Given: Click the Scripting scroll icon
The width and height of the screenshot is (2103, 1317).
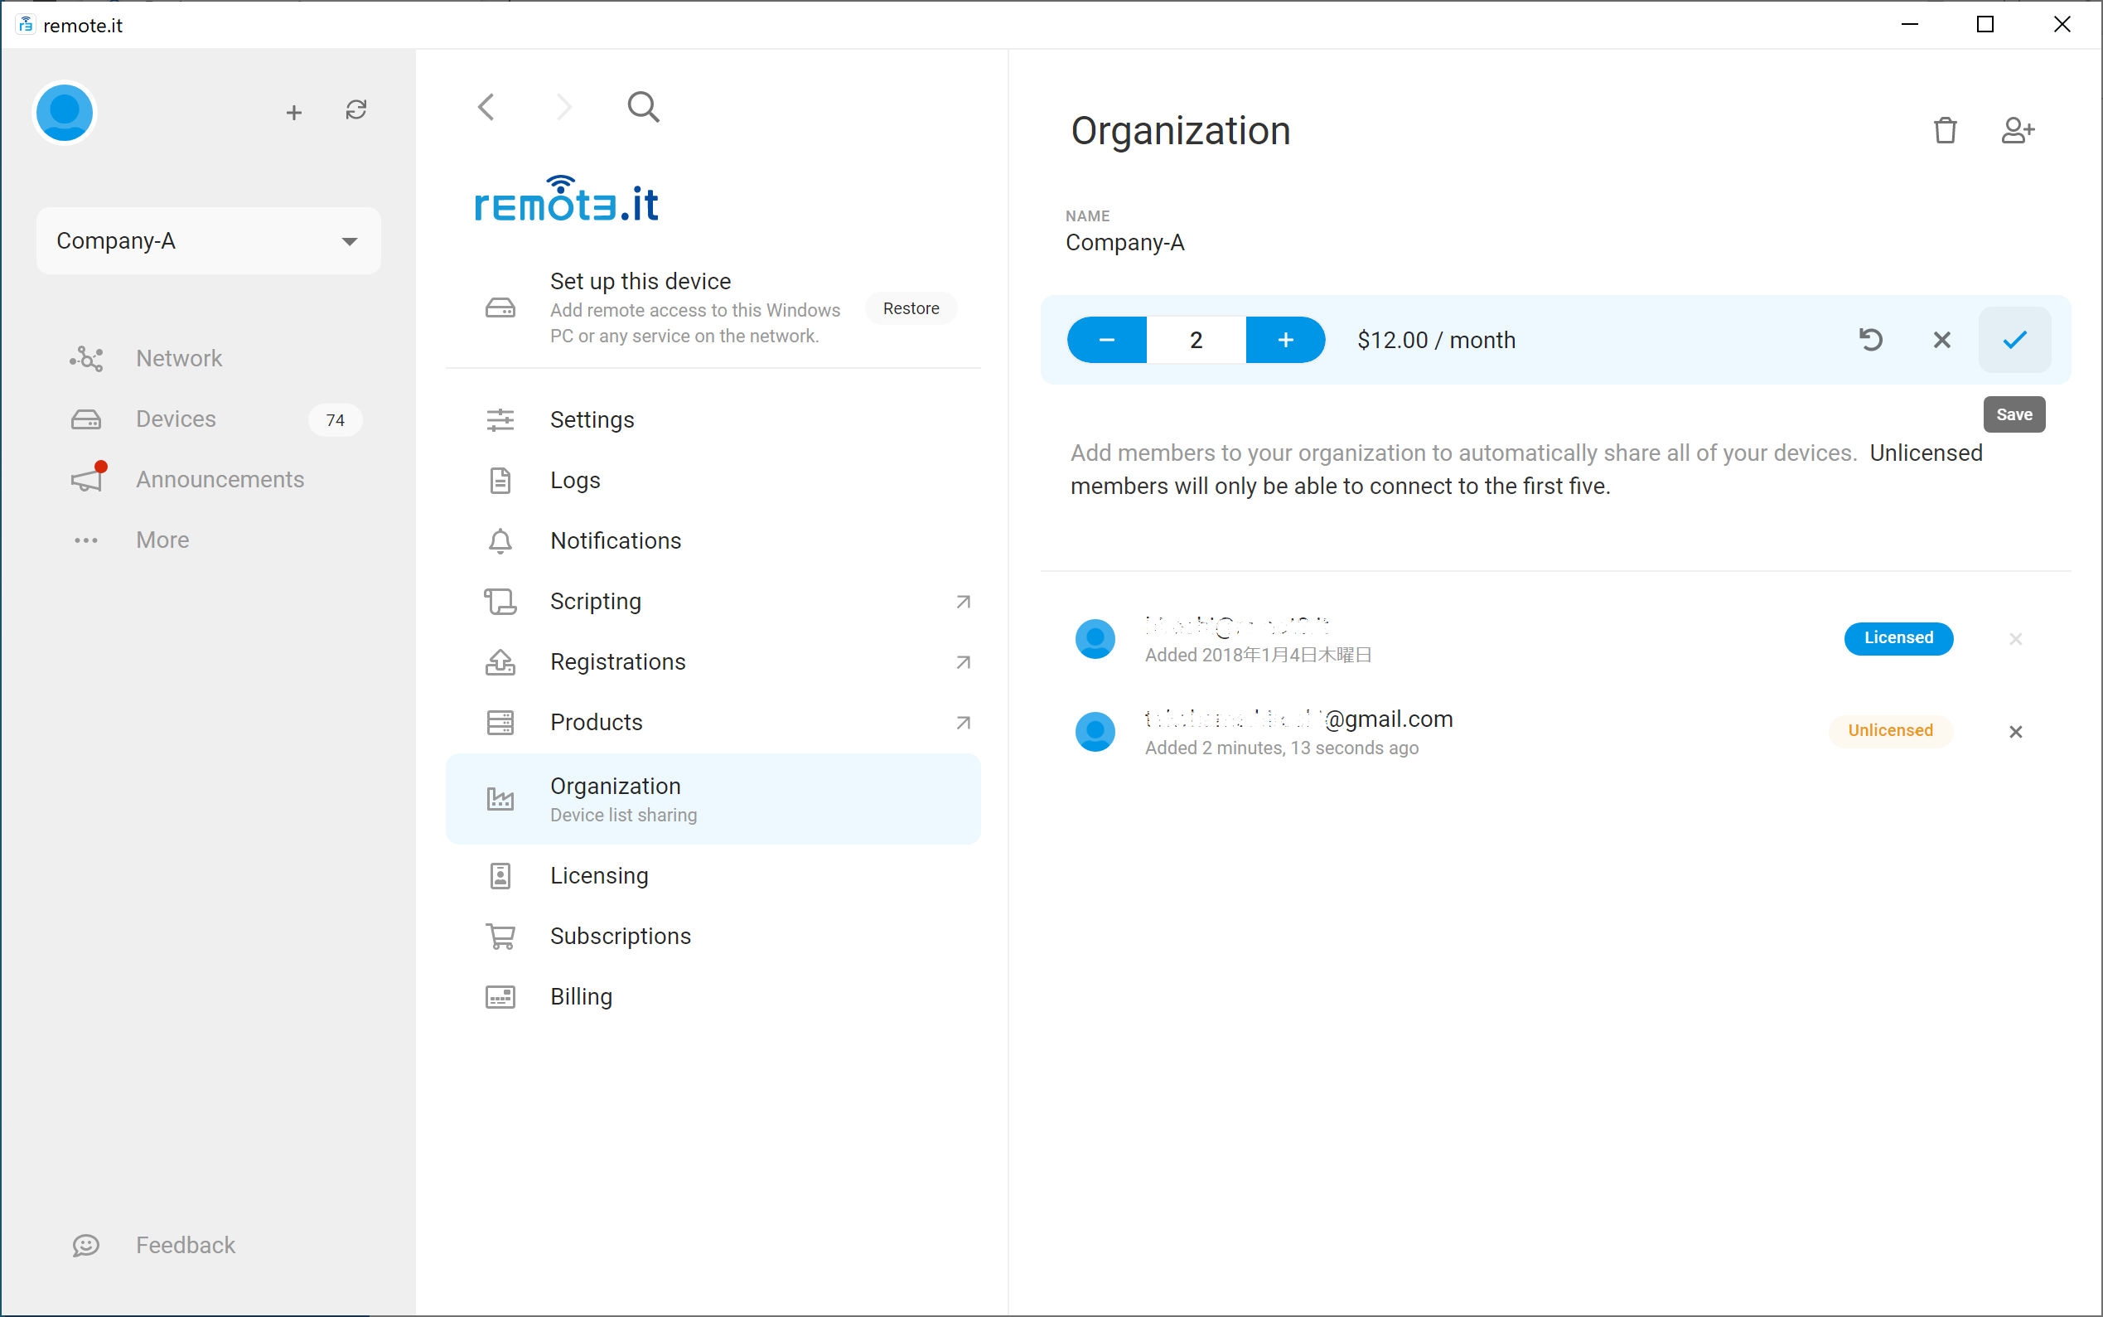Looking at the screenshot, I should tap(500, 601).
